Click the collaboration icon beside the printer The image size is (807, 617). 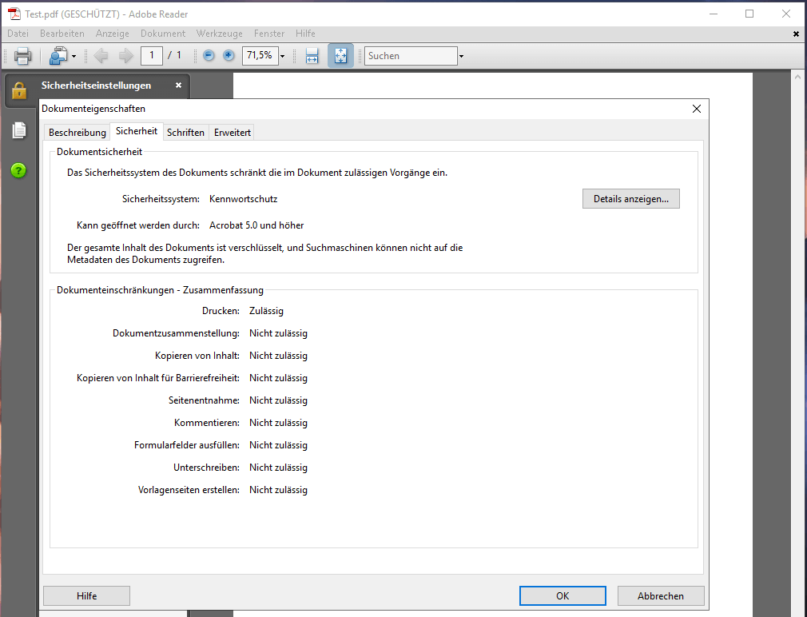pos(58,56)
